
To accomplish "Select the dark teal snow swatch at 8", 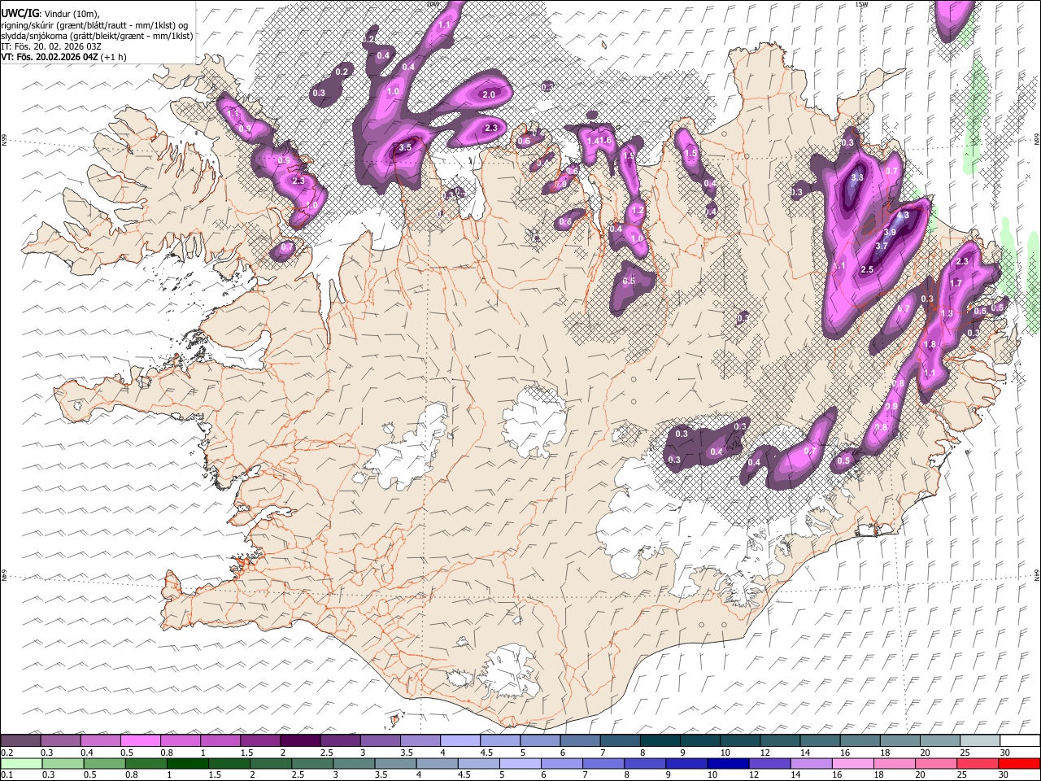I will point(659,741).
